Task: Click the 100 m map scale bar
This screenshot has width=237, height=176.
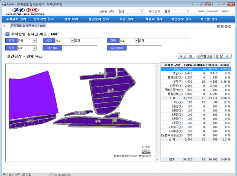Action: point(145,151)
